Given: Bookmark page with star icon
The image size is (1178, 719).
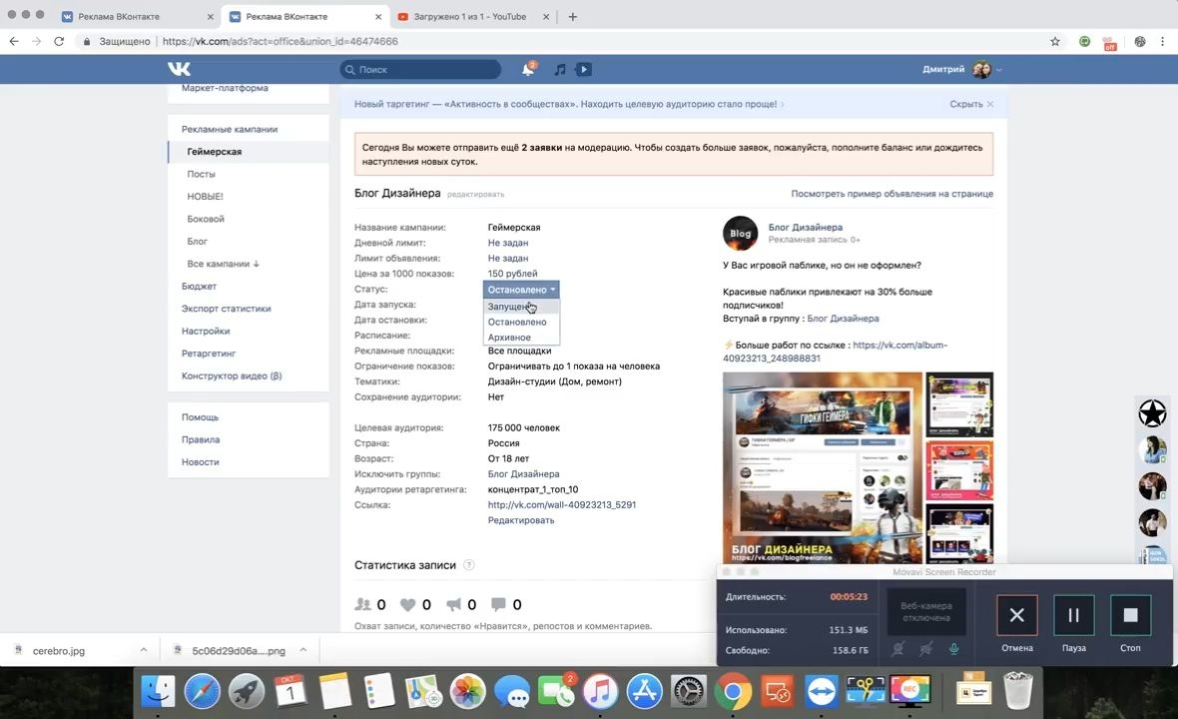Looking at the screenshot, I should click(x=1055, y=41).
